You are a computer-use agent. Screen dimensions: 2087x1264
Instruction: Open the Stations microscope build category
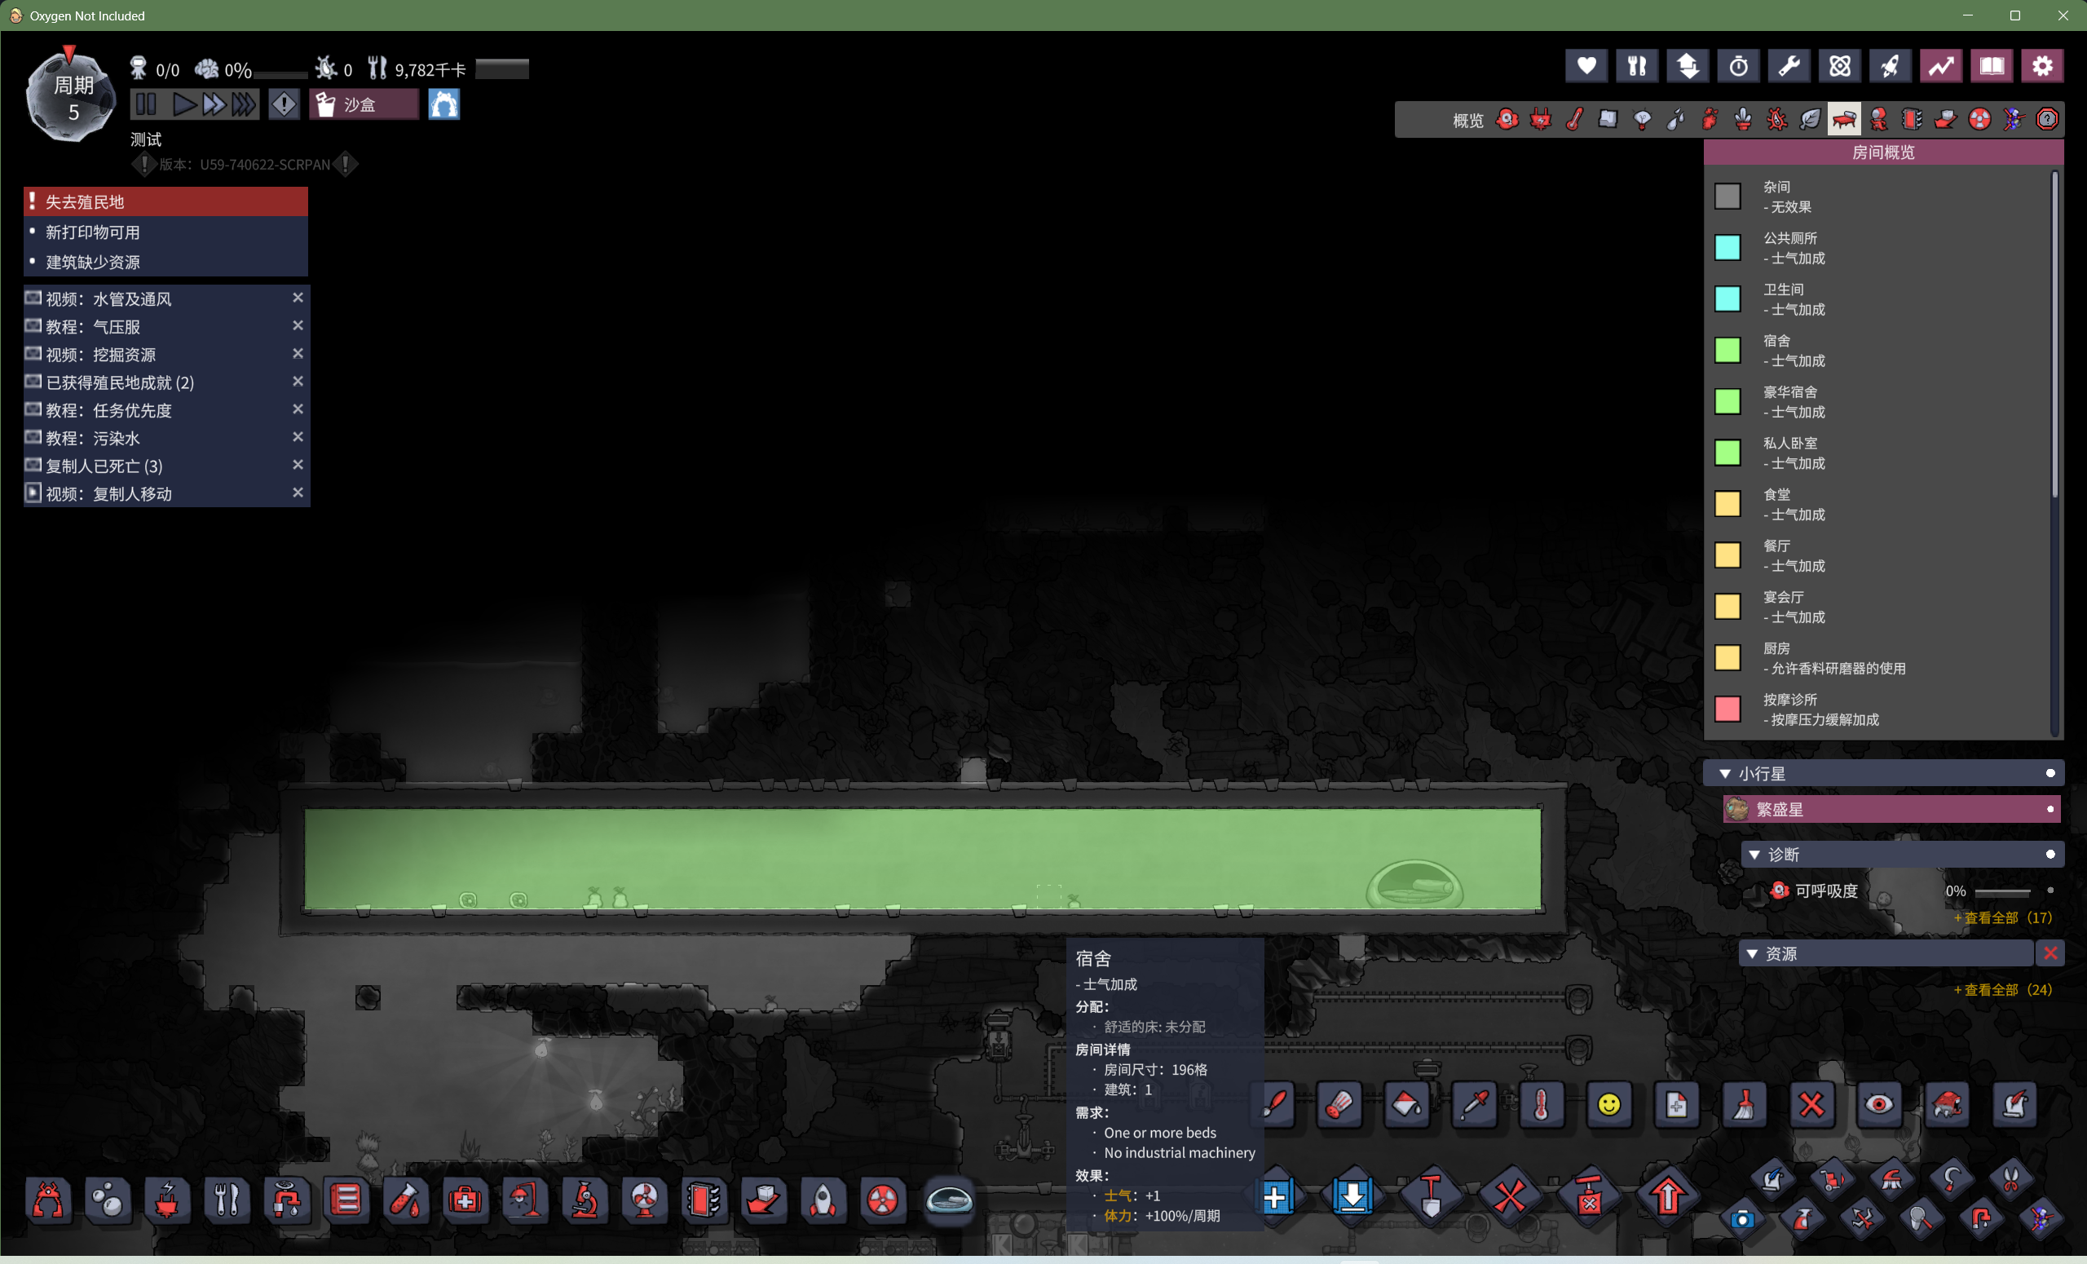pyautogui.click(x=585, y=1200)
